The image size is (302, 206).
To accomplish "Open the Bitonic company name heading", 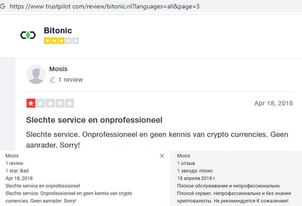I will point(58,31).
